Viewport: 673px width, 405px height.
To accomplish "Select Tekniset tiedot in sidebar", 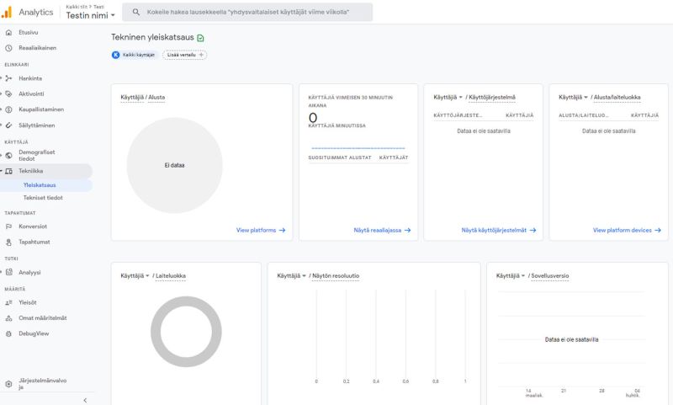I will coord(43,198).
